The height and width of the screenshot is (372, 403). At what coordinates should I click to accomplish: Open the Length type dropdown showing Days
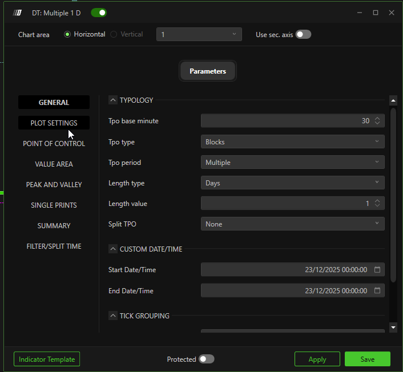pos(292,183)
